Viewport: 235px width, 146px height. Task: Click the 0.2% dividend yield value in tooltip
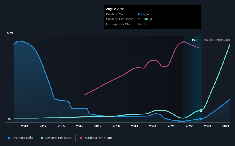click(x=141, y=14)
